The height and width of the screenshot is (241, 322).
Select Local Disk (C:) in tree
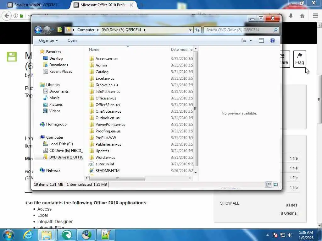[x=61, y=144]
